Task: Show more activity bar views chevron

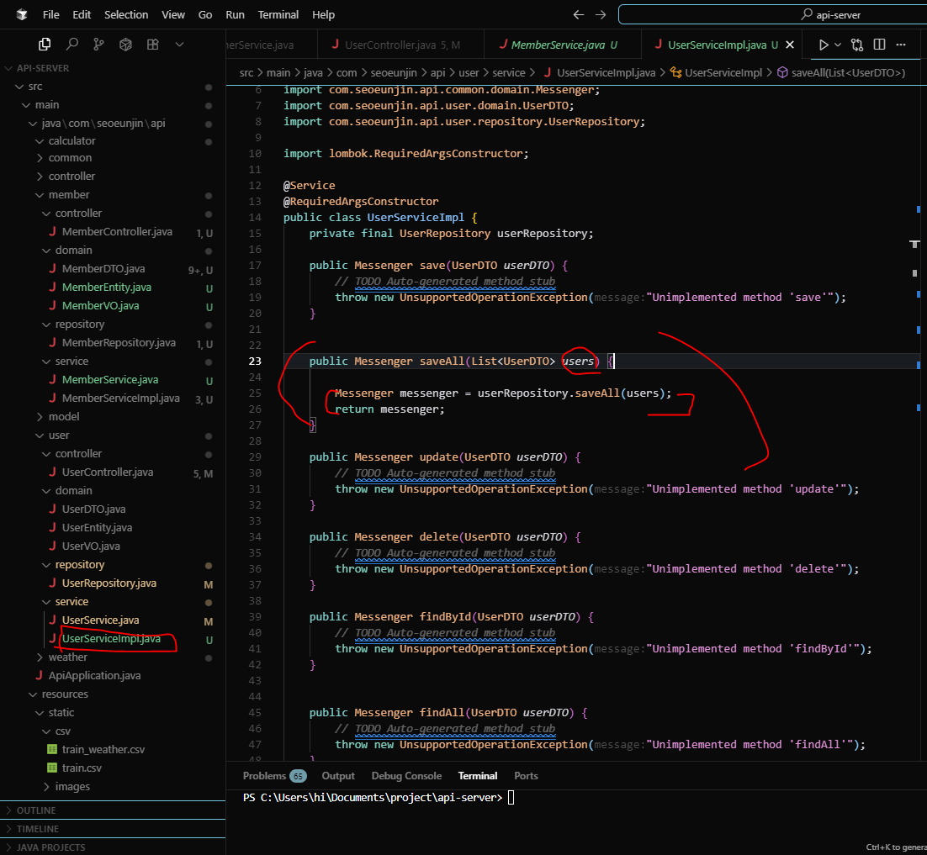Action: point(179,45)
